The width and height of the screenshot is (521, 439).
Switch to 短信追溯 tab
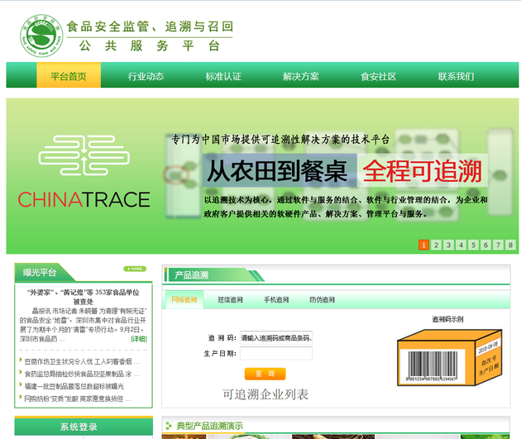230,300
